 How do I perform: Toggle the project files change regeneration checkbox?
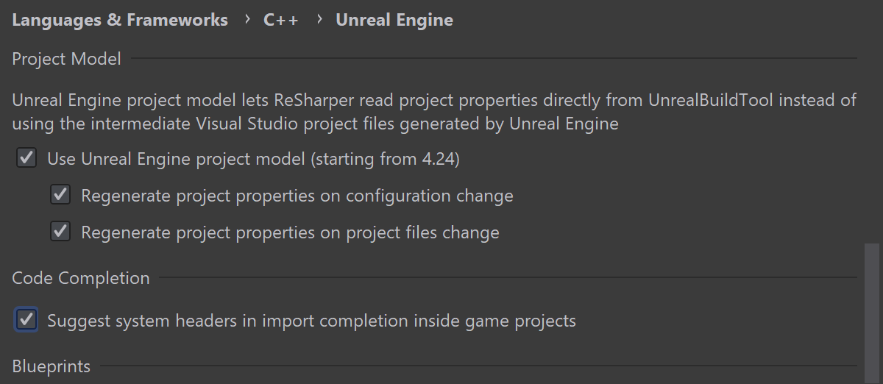pyautogui.click(x=60, y=232)
